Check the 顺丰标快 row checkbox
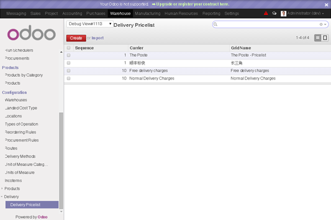Viewport: 331px width, 220px height. click(68, 63)
